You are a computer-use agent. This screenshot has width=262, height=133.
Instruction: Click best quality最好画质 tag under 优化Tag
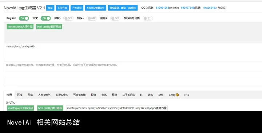(50, 108)
